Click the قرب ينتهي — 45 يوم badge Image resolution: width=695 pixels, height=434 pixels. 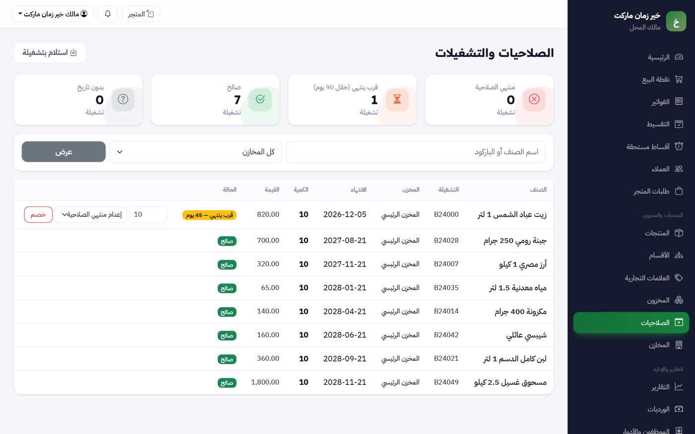pyautogui.click(x=209, y=215)
